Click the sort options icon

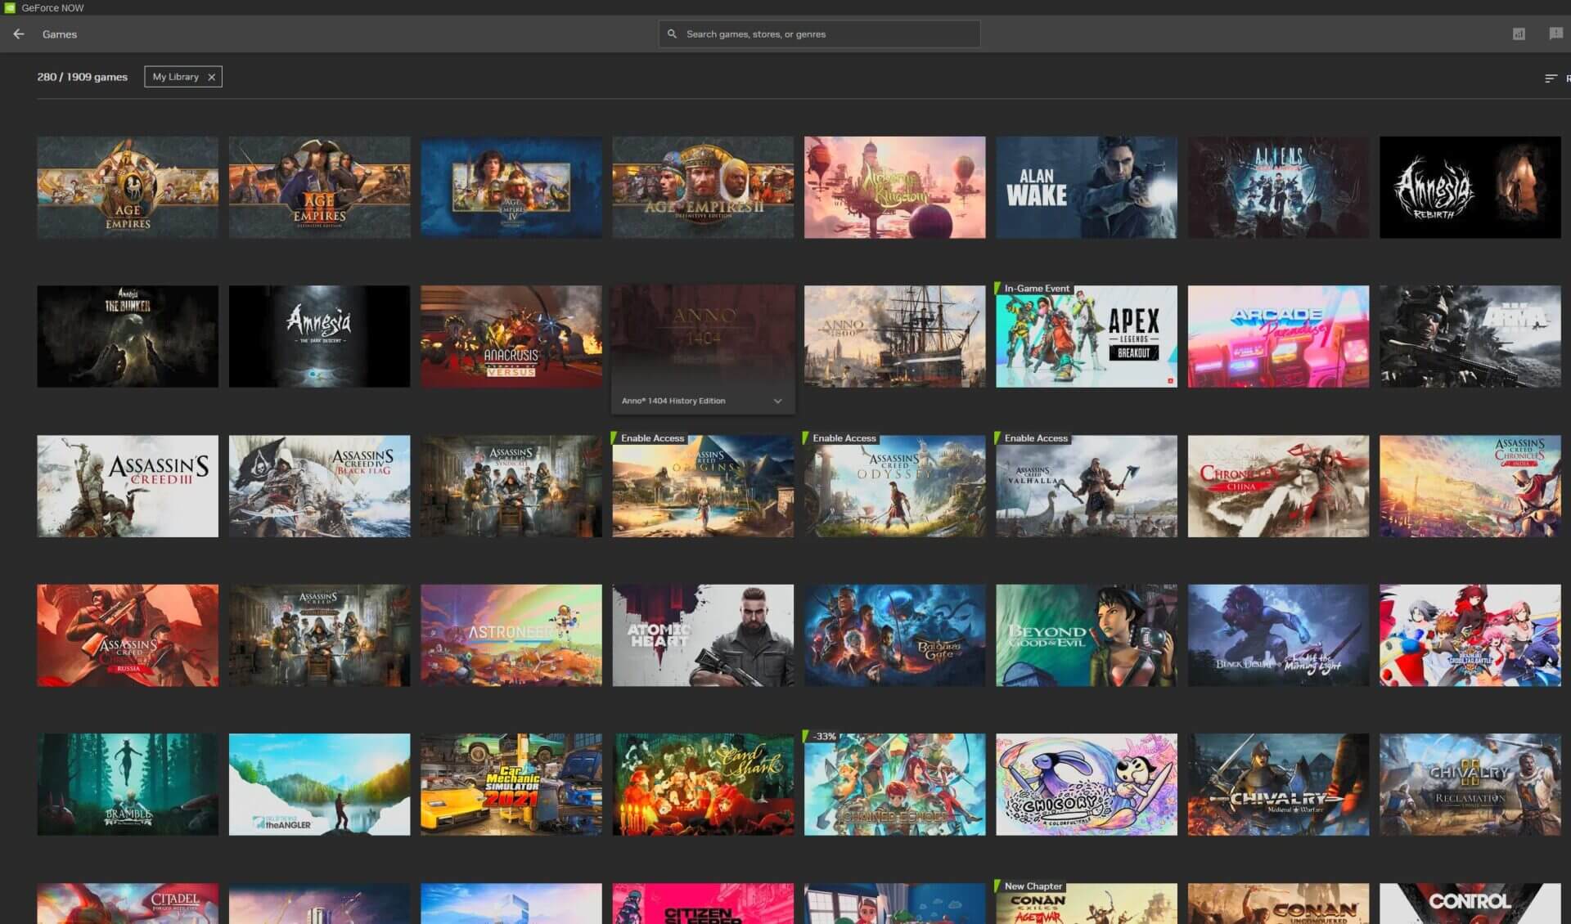(x=1551, y=78)
